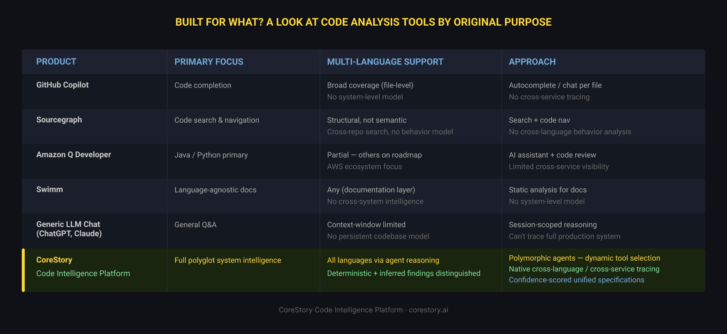This screenshot has width=727, height=334.
Task: Click Native cross-language / cross-service tracing
Action: [x=584, y=269]
